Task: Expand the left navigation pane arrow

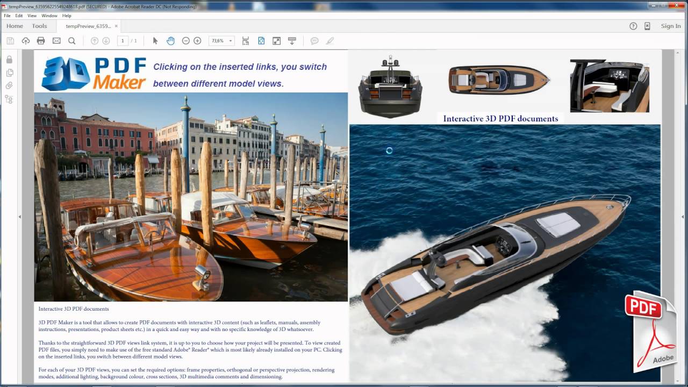Action: coord(20,217)
